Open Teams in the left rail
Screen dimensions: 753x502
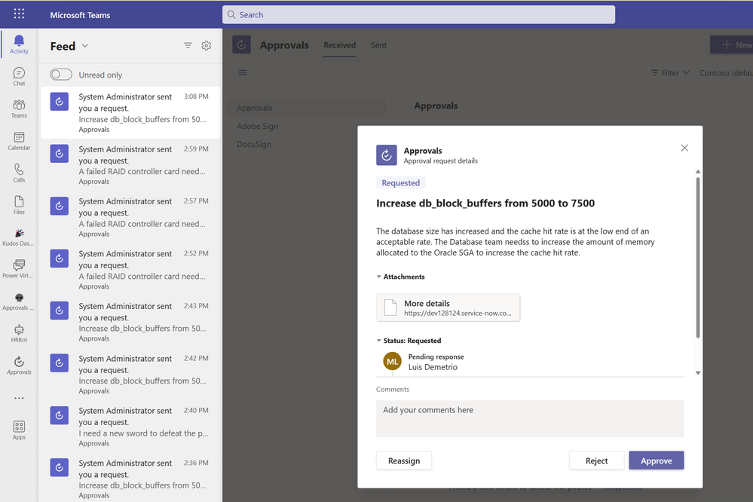(x=19, y=109)
